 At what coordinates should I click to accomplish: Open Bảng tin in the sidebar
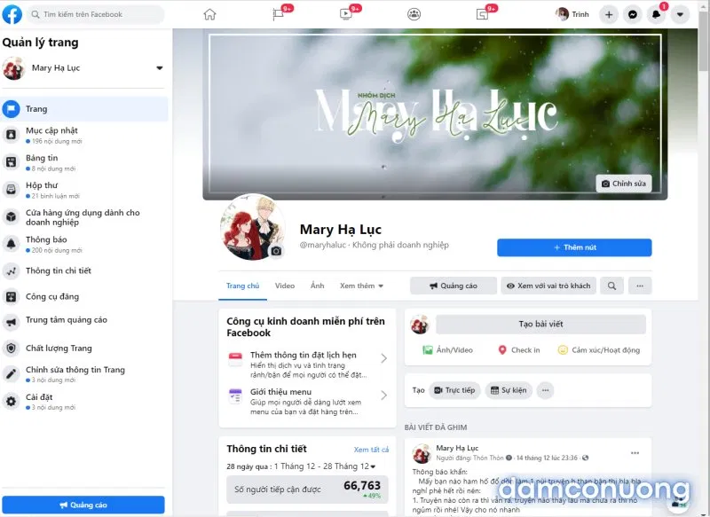[x=84, y=162]
